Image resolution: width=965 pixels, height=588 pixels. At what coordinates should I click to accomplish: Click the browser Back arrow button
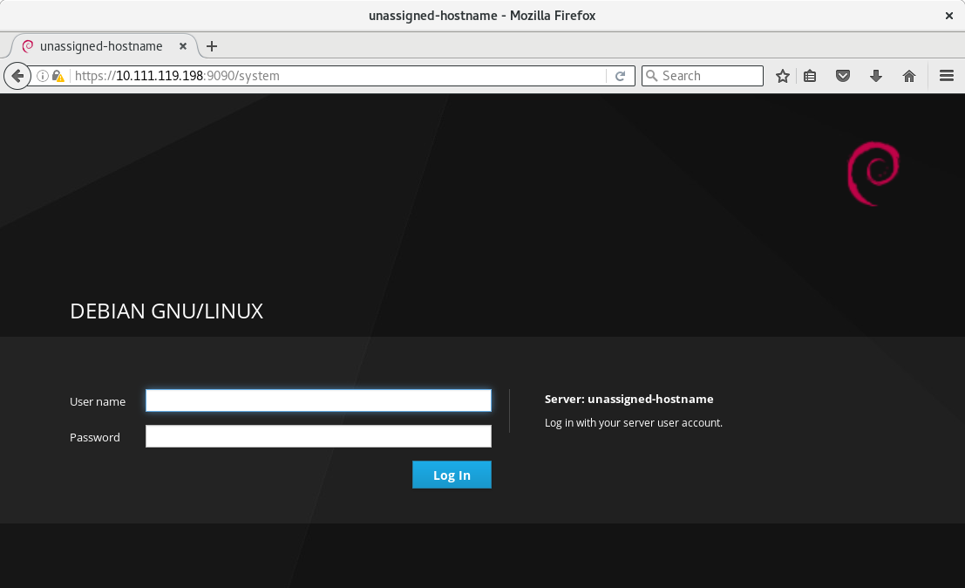pos(17,76)
